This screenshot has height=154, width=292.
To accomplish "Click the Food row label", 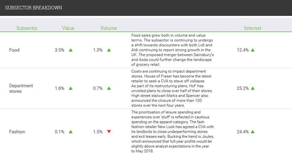I will pos(14,50).
